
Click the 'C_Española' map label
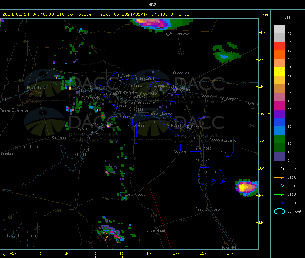tap(146, 79)
